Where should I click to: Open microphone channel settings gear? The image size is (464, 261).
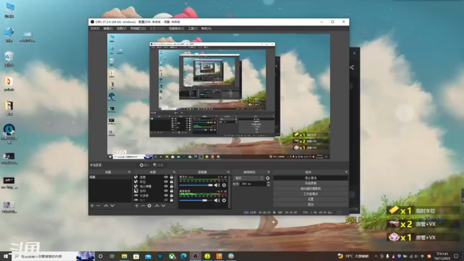(224, 185)
